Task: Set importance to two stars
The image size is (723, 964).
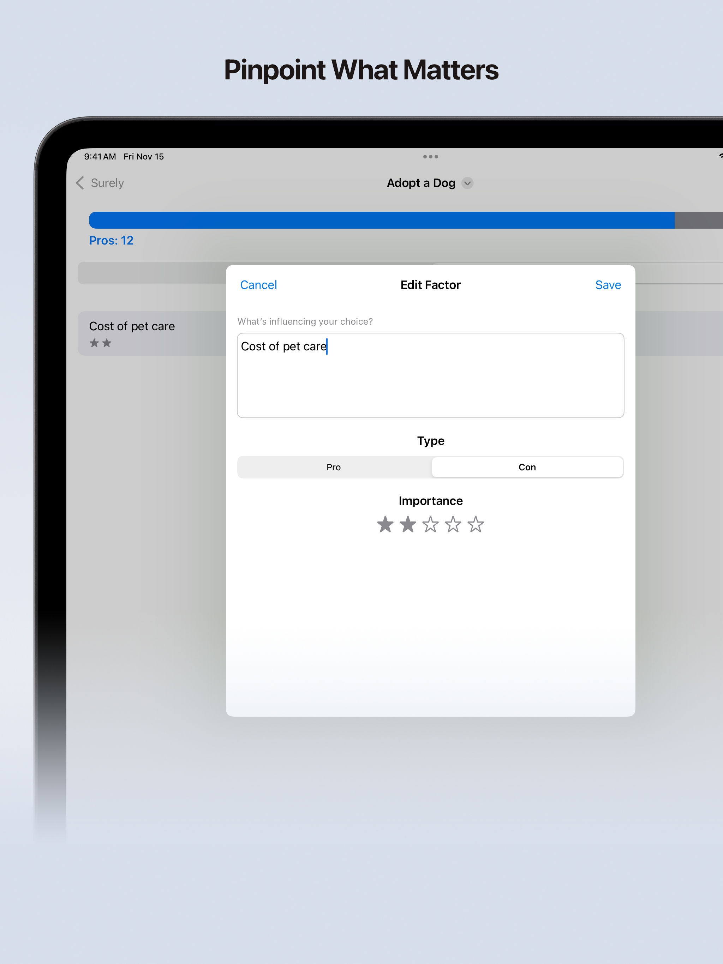Action: tap(408, 524)
